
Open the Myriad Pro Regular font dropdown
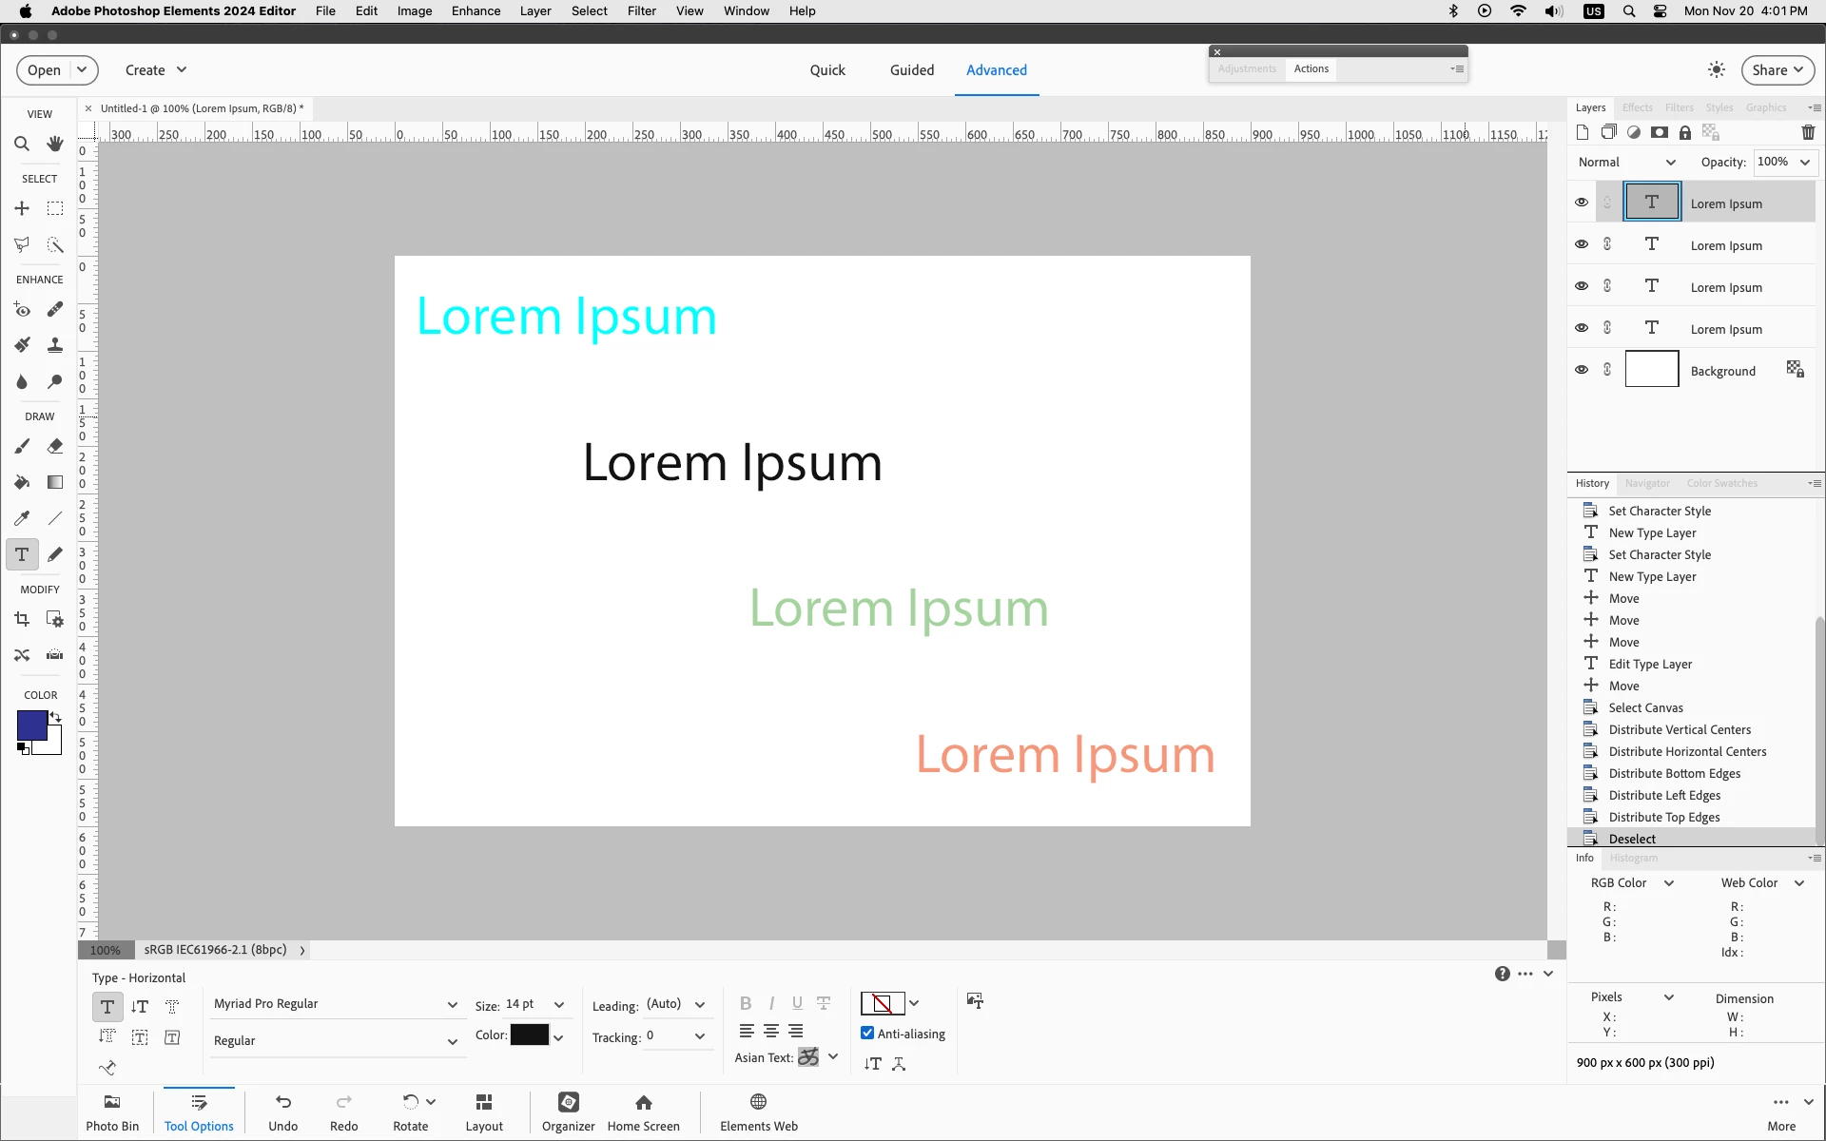click(x=335, y=1004)
